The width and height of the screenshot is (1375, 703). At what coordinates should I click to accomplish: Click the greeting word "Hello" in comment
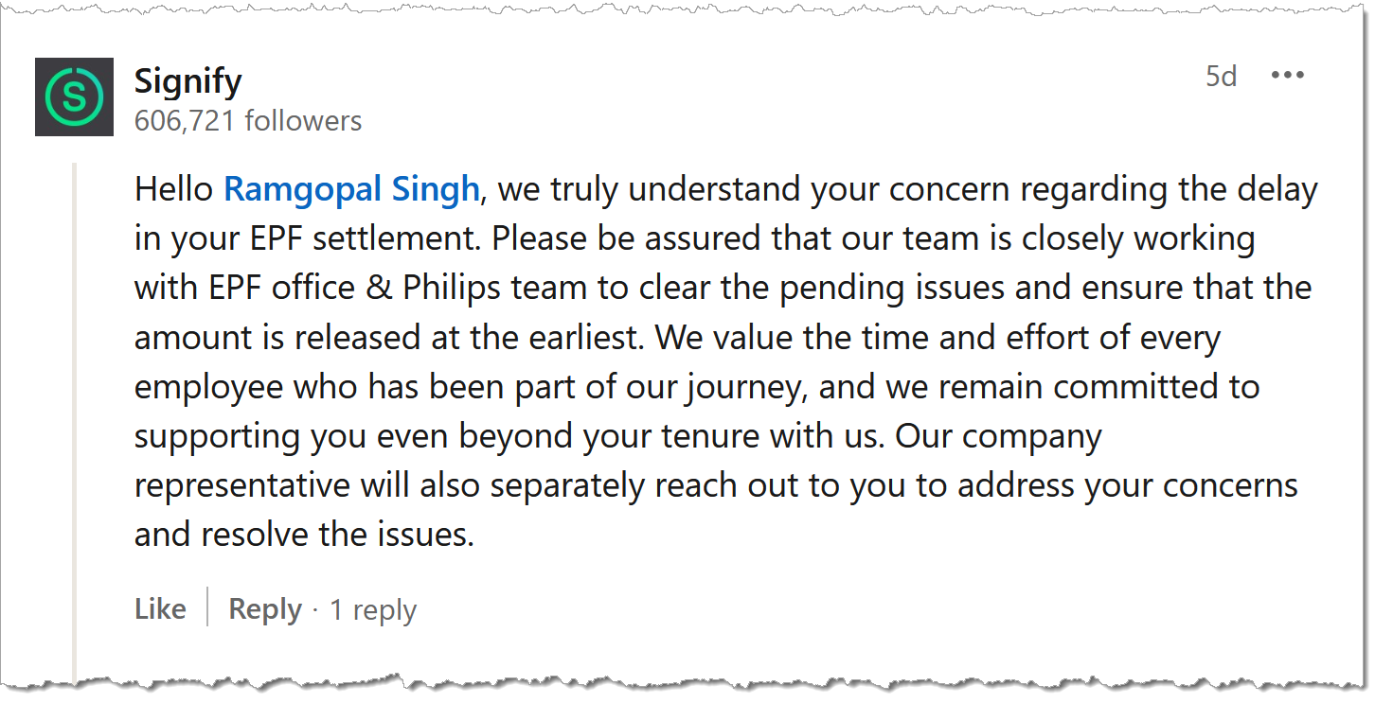(174, 190)
